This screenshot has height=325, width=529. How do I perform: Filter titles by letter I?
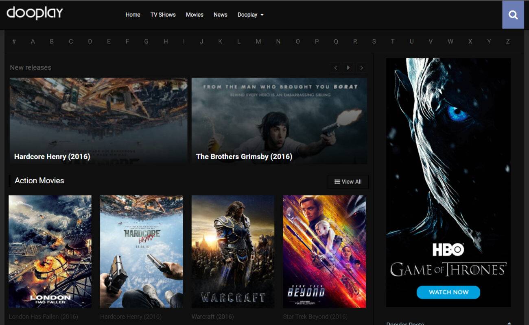[184, 41]
